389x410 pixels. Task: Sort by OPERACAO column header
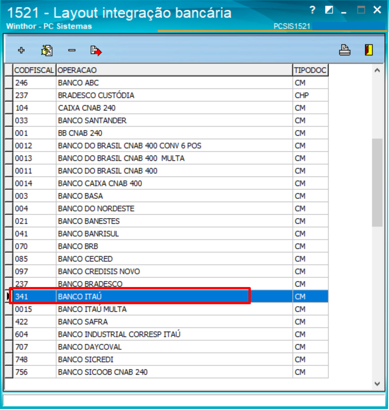(x=174, y=70)
